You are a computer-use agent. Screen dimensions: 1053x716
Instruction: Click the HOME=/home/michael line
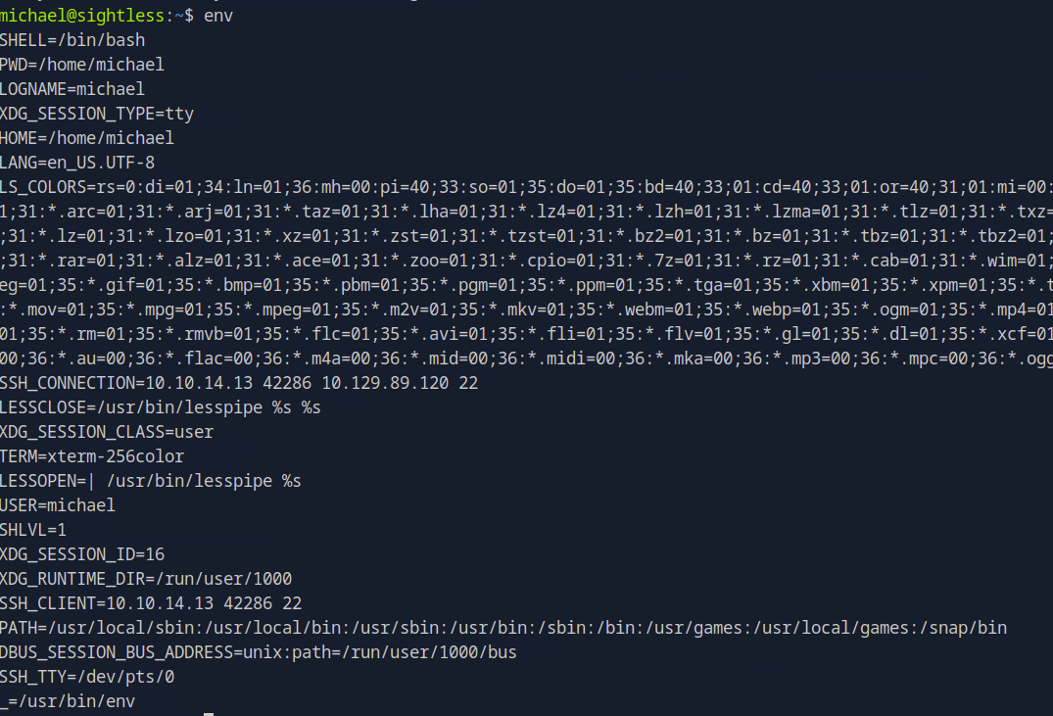click(87, 138)
